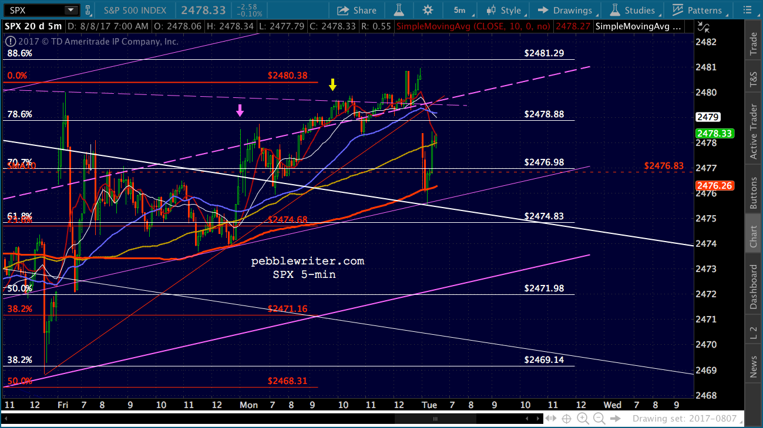Click the white 2479 price axis bubble
This screenshot has height=428, width=763.
(x=708, y=117)
